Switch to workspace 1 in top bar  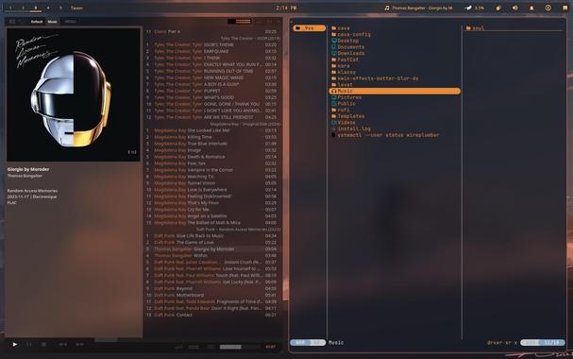click(10, 8)
